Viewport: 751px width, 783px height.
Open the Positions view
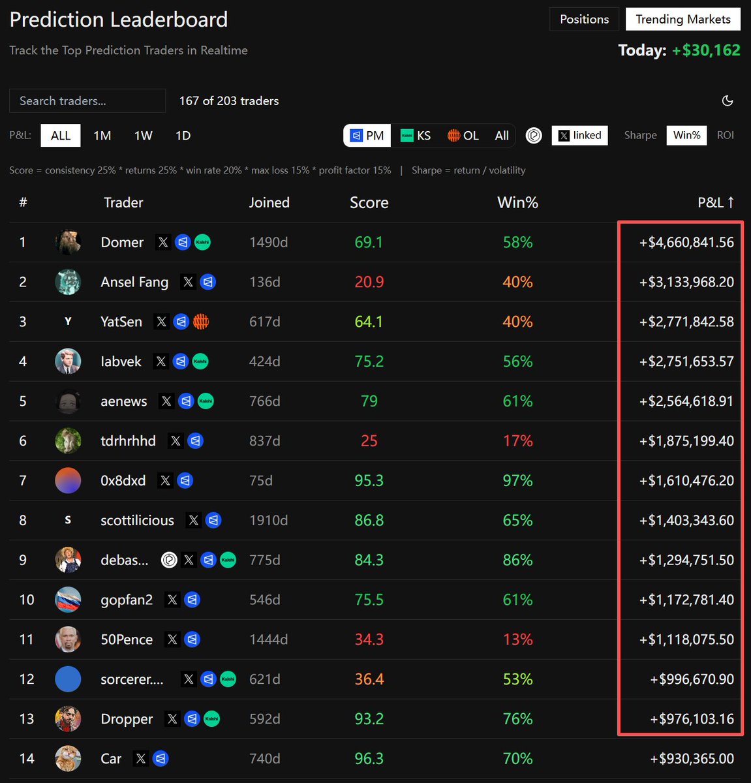[x=585, y=19]
